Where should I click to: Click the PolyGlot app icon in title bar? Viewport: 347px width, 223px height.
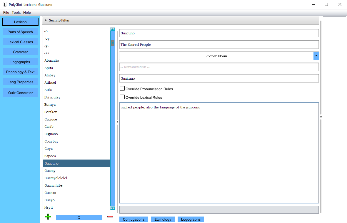click(x=5, y=4)
